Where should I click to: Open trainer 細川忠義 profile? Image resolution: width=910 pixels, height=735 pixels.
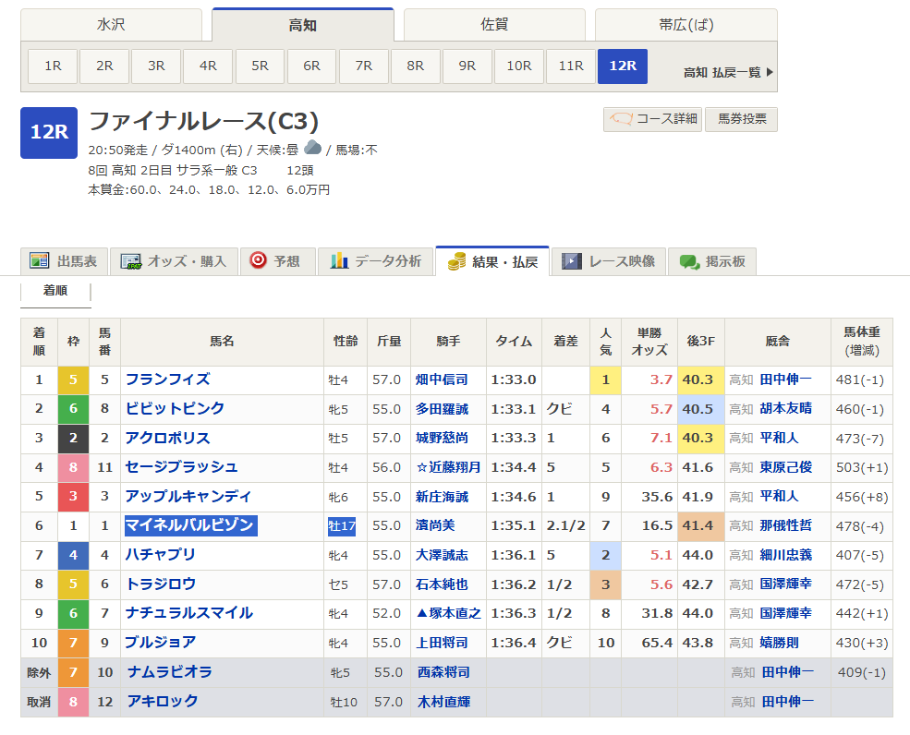(786, 555)
